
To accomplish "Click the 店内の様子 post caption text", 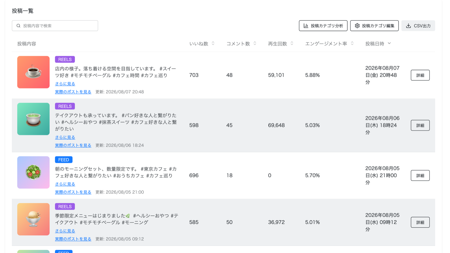I will click(x=116, y=72).
